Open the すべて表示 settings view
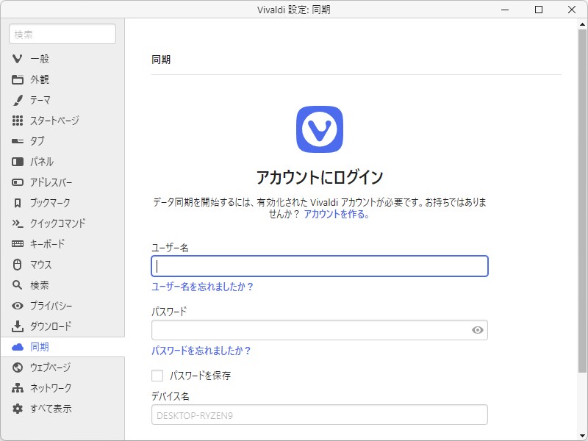Image resolution: width=588 pixels, height=441 pixels. point(35,408)
